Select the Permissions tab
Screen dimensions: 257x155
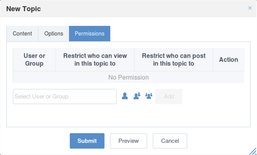click(x=89, y=34)
